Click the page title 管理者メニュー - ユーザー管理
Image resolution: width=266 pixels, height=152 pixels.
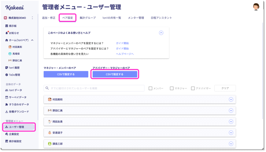[82, 7]
